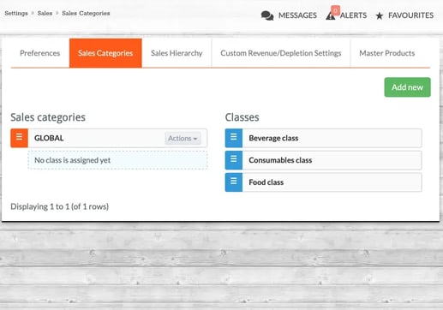This screenshot has height=310, width=443.
Task: Click the blue handle icon for Food class
Action: click(x=234, y=182)
